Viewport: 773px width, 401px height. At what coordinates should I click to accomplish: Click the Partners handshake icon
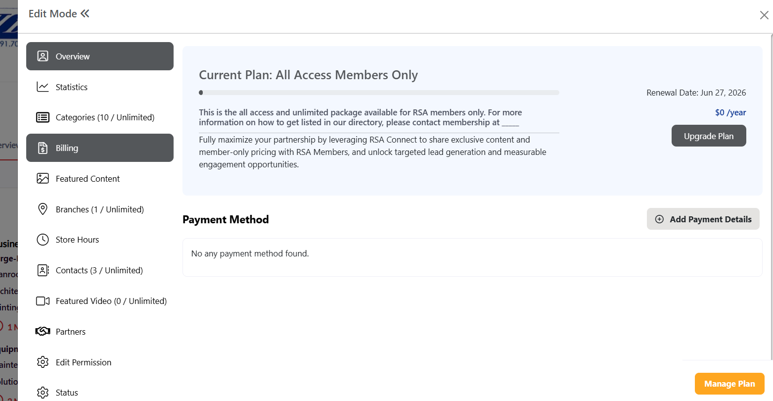[x=43, y=332]
